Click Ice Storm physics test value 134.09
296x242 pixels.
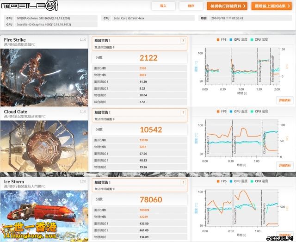(144, 237)
